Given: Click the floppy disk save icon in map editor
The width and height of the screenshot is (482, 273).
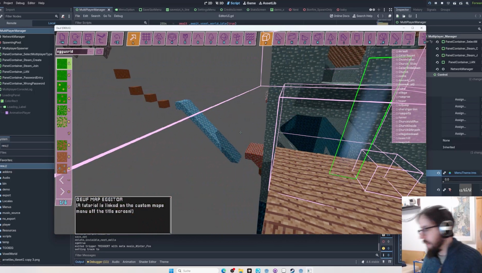Looking at the screenshot, I should 88,38.
